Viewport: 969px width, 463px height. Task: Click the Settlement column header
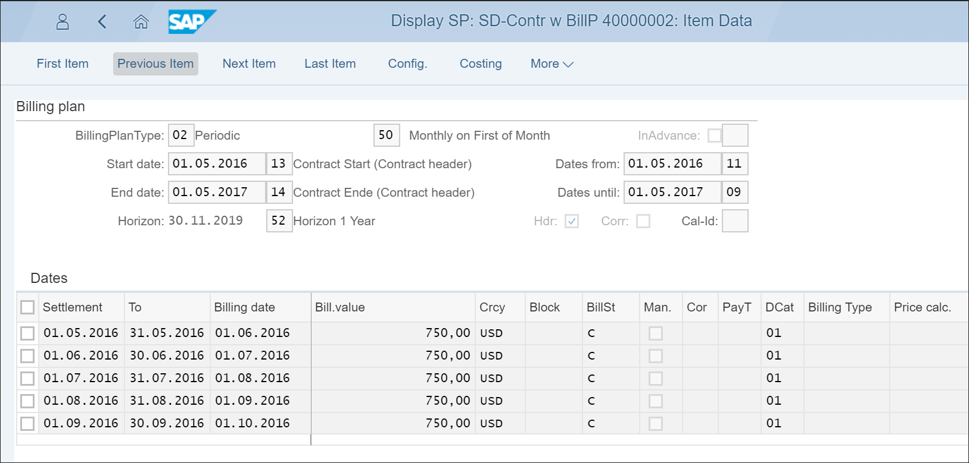click(x=82, y=307)
